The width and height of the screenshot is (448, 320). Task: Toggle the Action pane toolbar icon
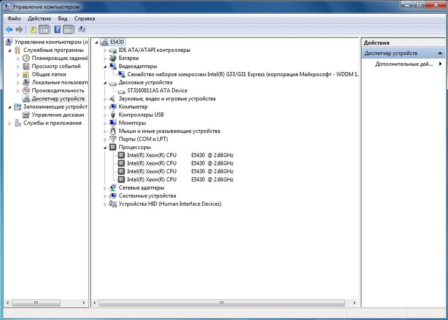(68, 29)
